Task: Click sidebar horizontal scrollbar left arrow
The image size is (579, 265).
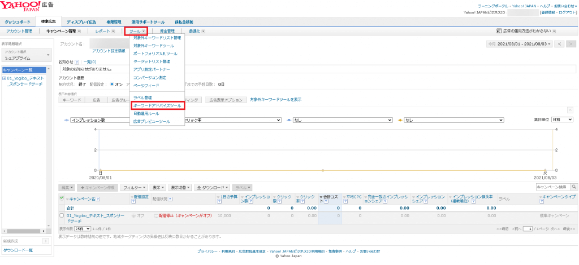Action: 3,231
